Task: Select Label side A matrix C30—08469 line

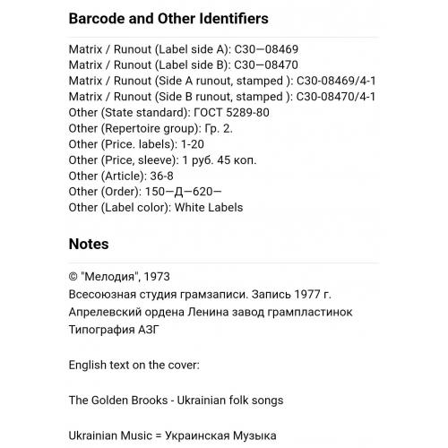Action: point(184,49)
